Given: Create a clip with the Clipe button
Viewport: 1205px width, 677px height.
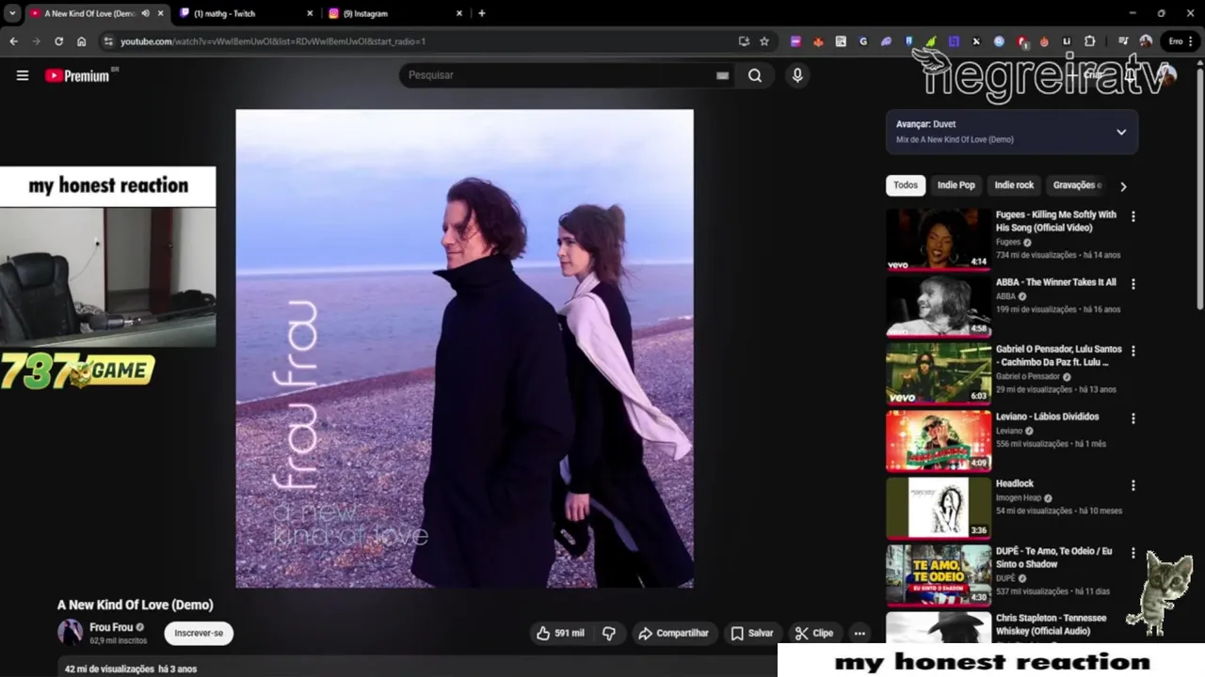Looking at the screenshot, I should coord(814,633).
